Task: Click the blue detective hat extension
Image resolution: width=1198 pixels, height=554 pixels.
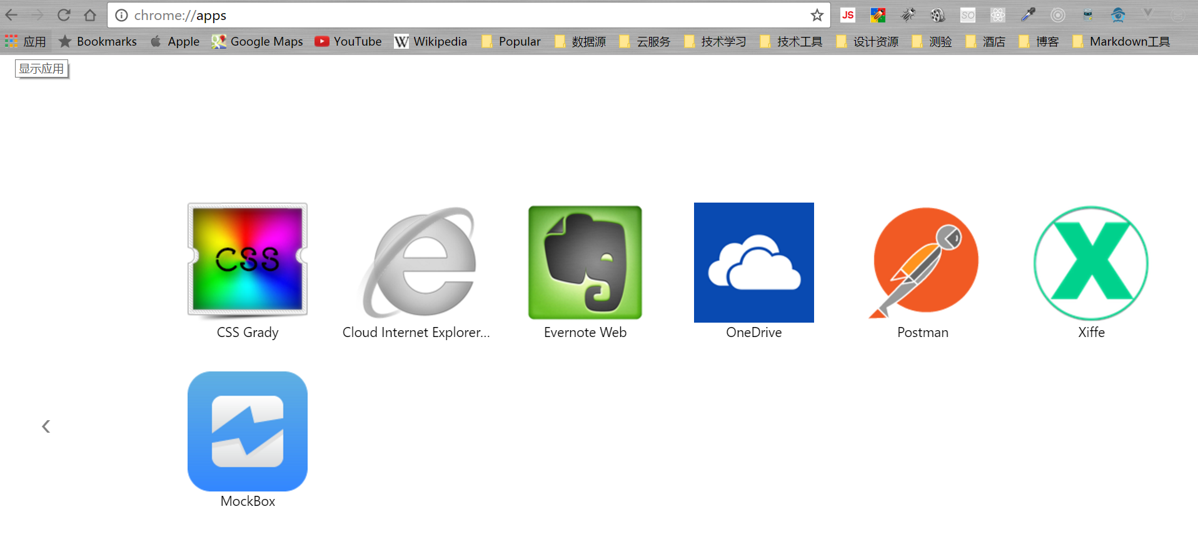Action: 1118,15
